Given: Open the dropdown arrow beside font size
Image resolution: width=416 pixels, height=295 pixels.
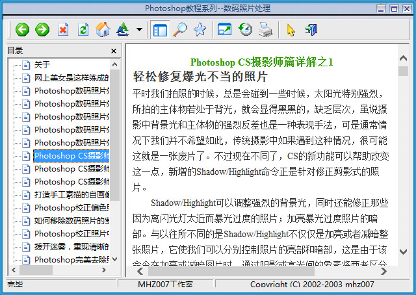Looking at the screenshot, I should [x=140, y=30].
